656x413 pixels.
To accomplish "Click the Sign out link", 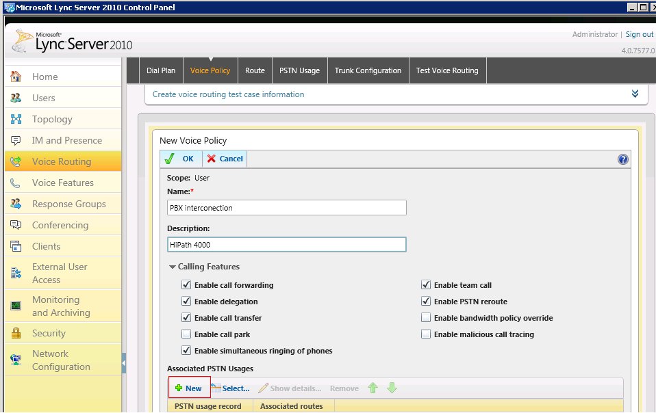I will 640,34.
